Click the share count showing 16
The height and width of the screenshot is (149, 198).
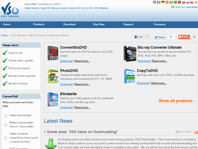pyautogui.click(x=194, y=37)
